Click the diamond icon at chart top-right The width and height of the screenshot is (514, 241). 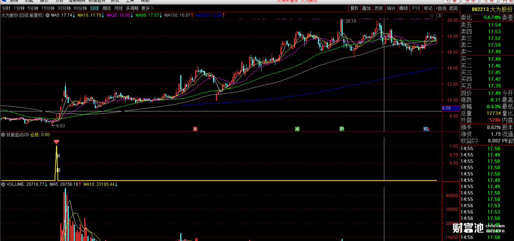click(x=432, y=16)
